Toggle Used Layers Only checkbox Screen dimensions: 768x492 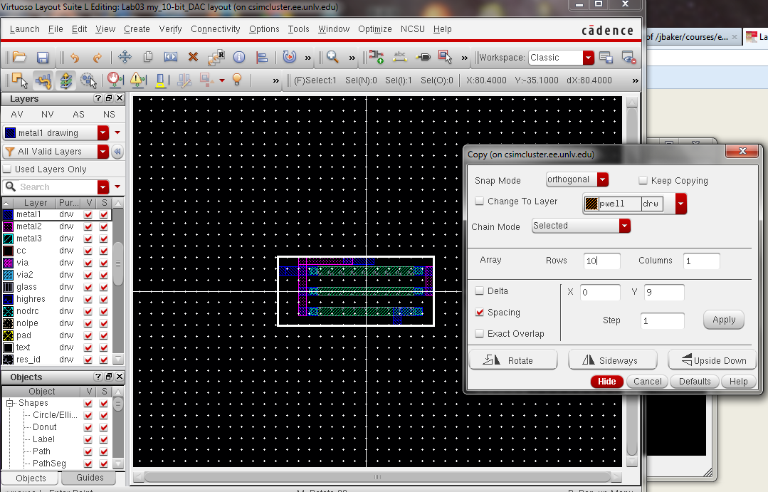tap(8, 169)
